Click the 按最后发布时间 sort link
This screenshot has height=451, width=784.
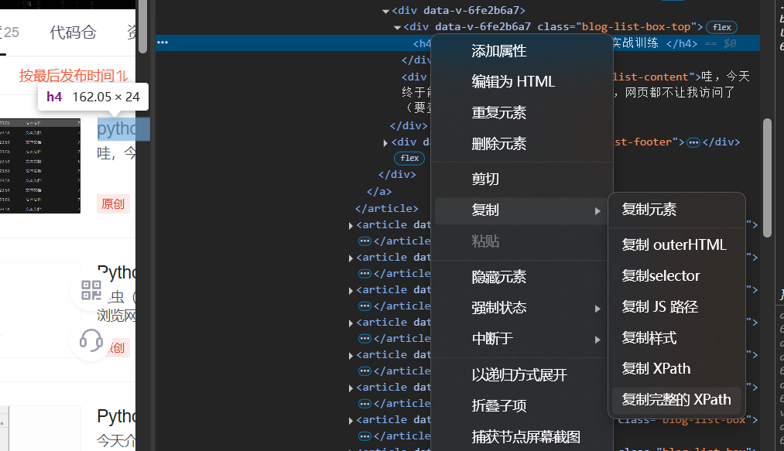pyautogui.click(x=74, y=76)
